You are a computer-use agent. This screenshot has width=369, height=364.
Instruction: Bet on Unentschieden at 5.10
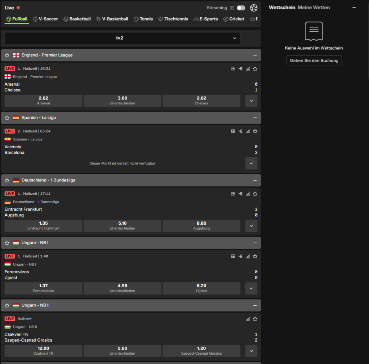click(x=123, y=226)
